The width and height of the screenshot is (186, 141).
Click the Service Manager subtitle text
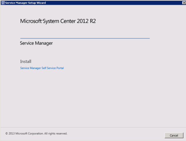pyautogui.click(x=36, y=43)
